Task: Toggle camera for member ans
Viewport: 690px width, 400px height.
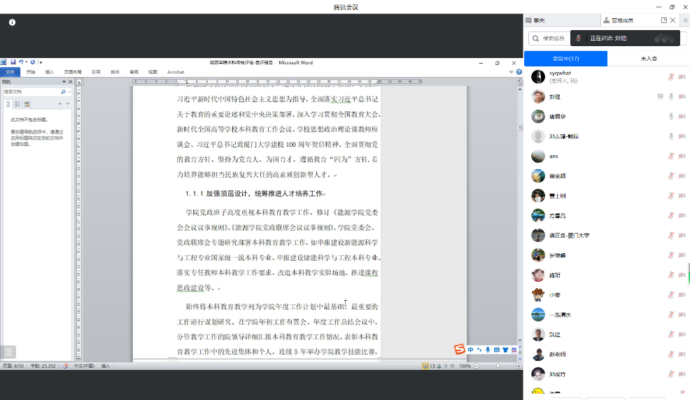Action: coord(682,156)
